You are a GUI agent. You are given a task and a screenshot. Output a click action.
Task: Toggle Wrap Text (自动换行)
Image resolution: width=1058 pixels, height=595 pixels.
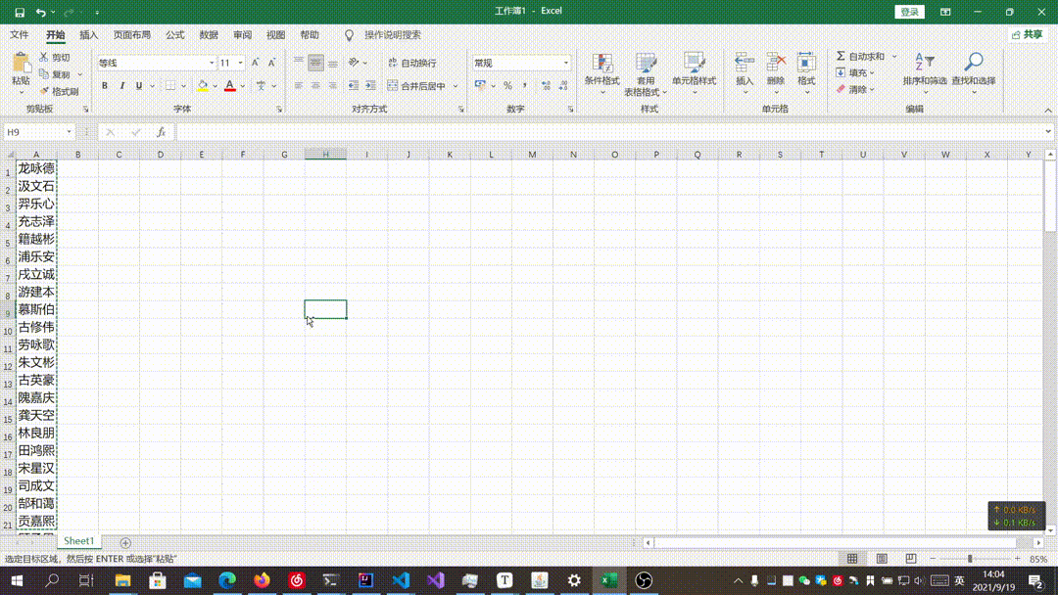pos(412,63)
